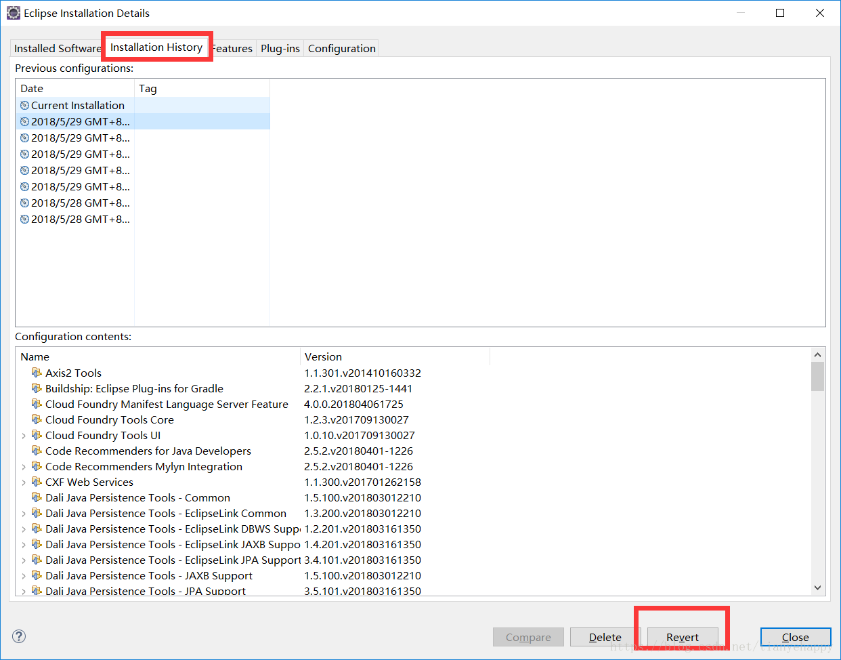
Task: Click the Dali JAXB Support feature icon
Action: coord(37,575)
